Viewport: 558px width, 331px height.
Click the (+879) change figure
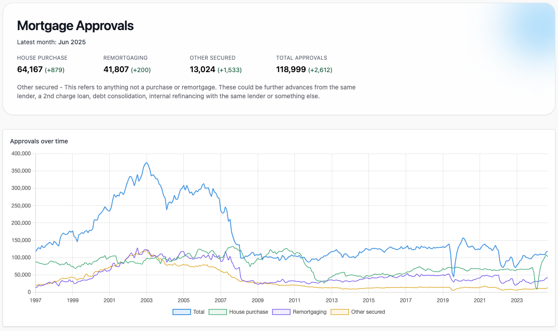click(x=55, y=70)
